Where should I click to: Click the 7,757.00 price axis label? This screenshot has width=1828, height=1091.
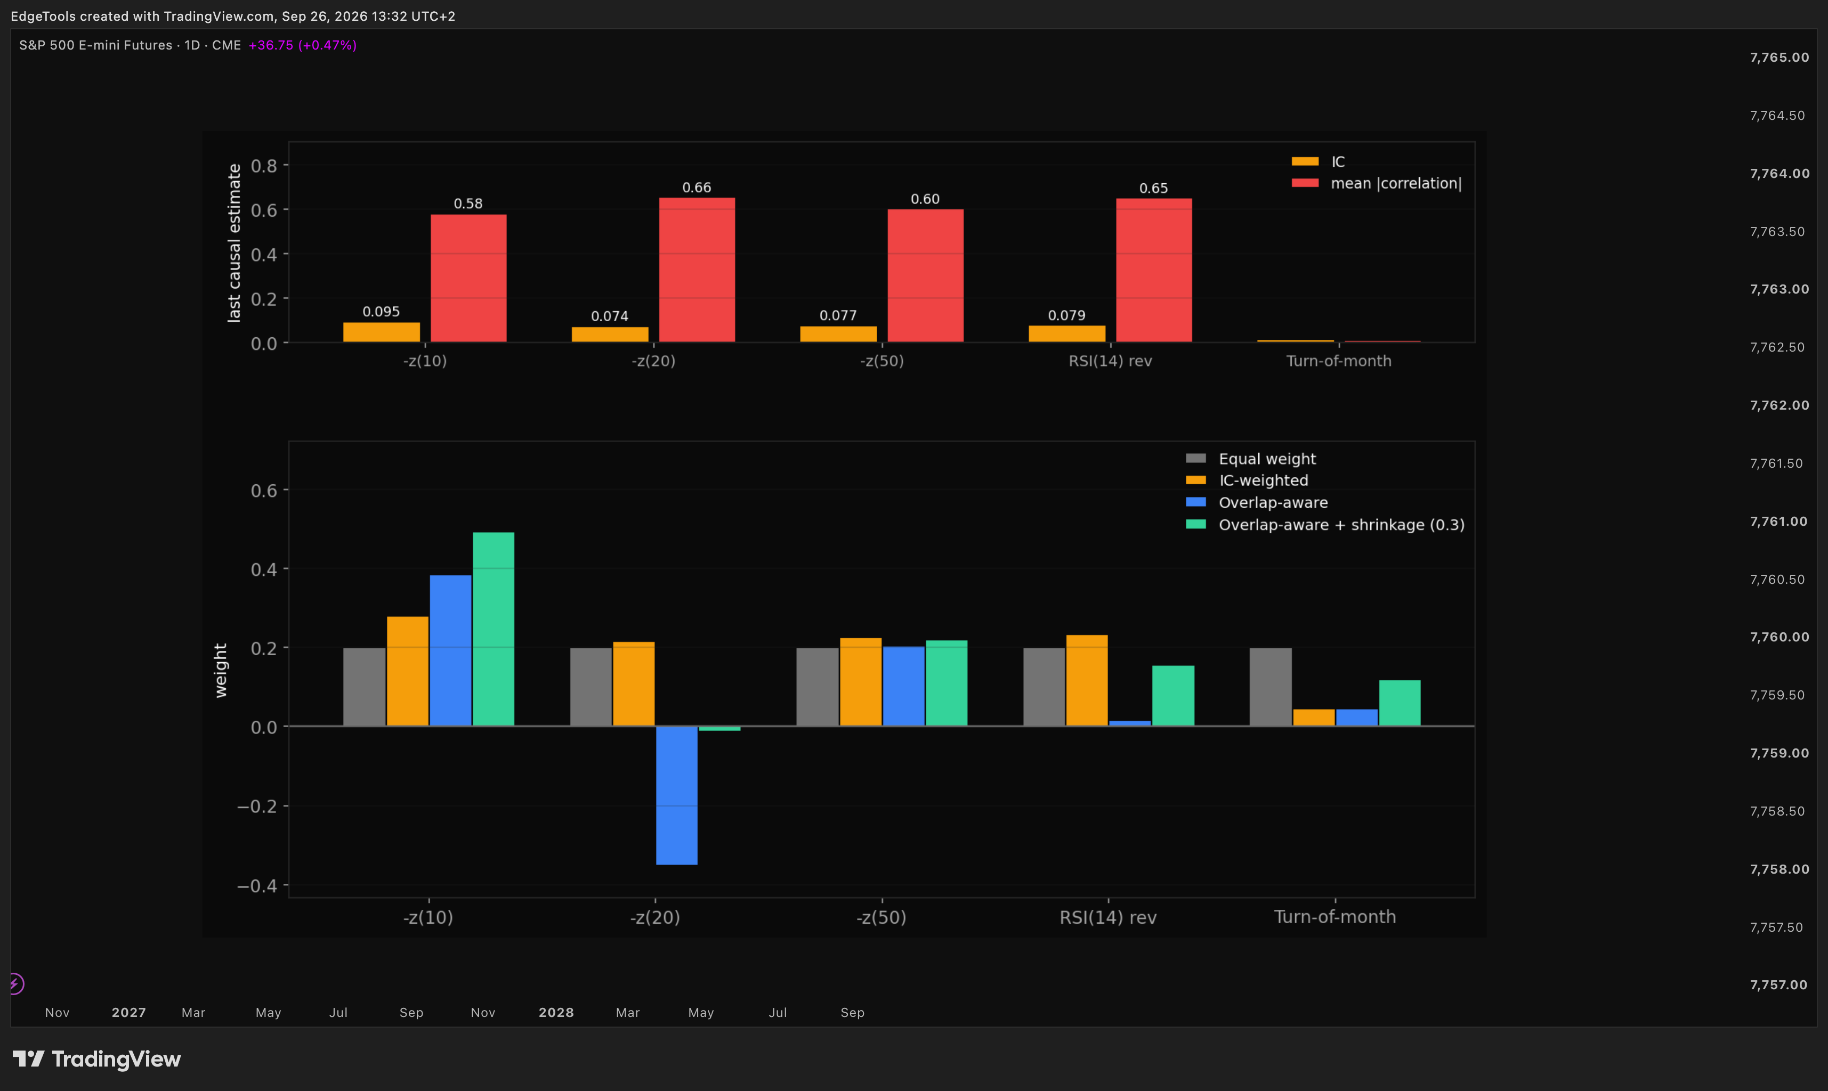(x=1779, y=984)
